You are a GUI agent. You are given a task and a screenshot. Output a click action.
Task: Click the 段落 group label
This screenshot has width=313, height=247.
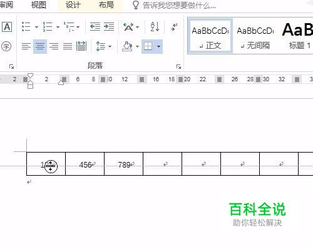(x=95, y=66)
